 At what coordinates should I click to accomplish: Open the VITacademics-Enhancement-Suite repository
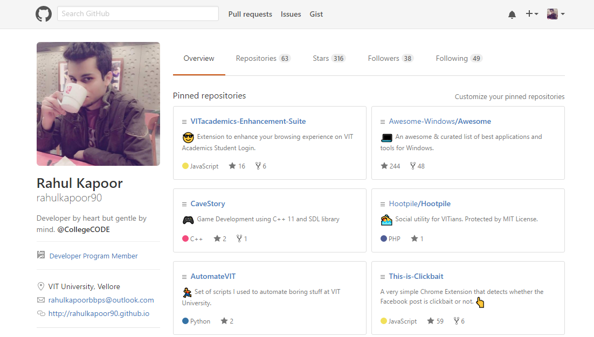tap(248, 121)
